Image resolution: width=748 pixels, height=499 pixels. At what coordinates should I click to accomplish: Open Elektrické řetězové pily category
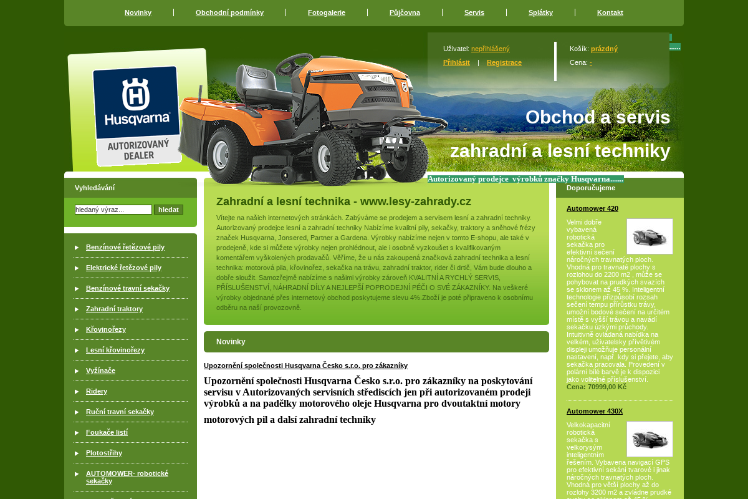click(x=123, y=268)
